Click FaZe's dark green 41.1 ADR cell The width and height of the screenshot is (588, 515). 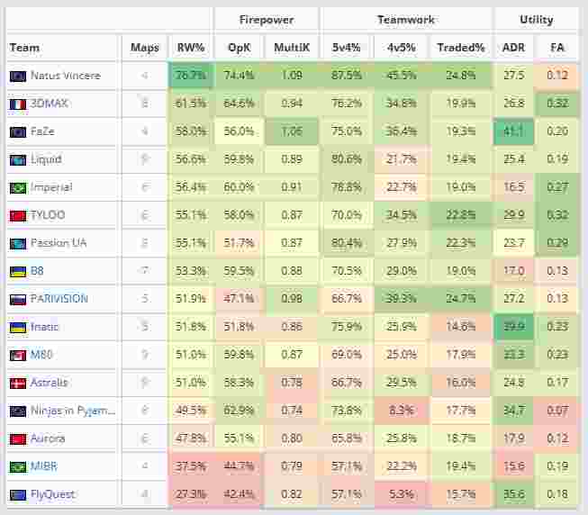(513, 131)
